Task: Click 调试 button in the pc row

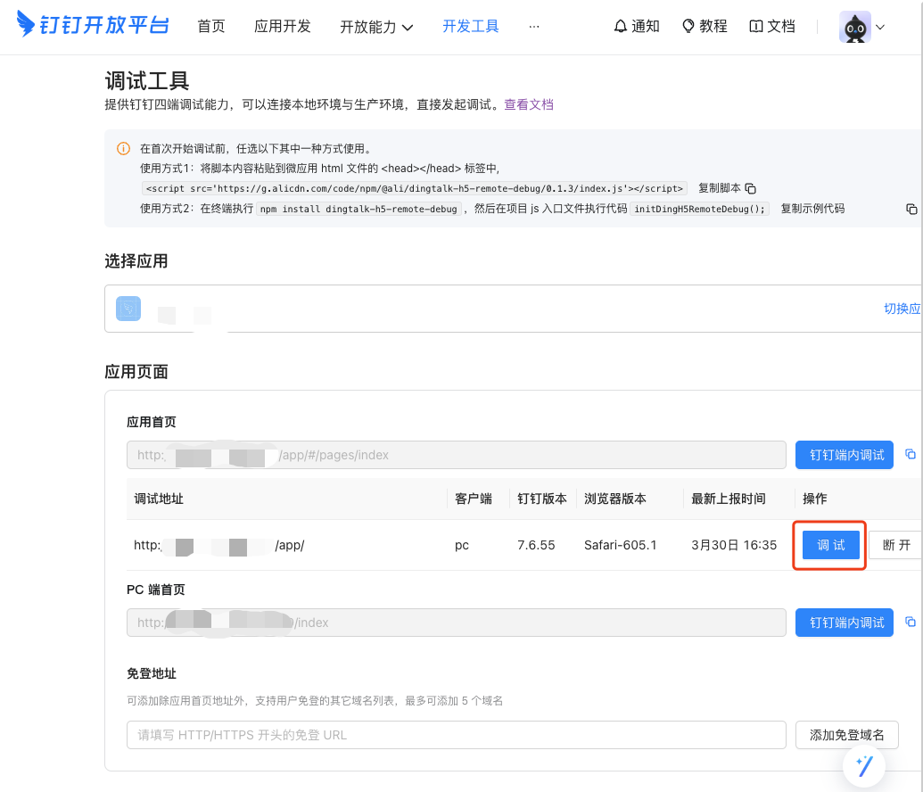Action: 830,545
